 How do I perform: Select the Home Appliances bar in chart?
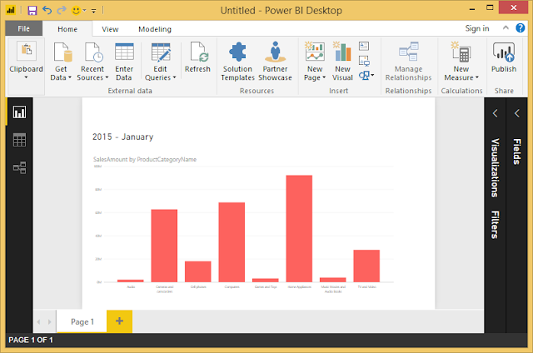click(299, 229)
